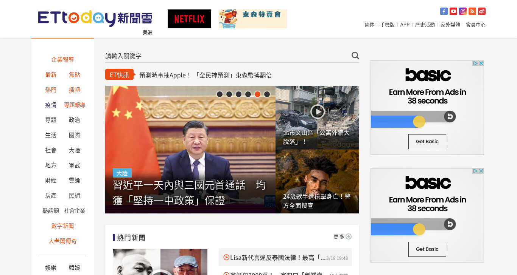Open the 熱門 sidebar category
Image resolution: width=517 pixels, height=275 pixels.
[x=51, y=90]
